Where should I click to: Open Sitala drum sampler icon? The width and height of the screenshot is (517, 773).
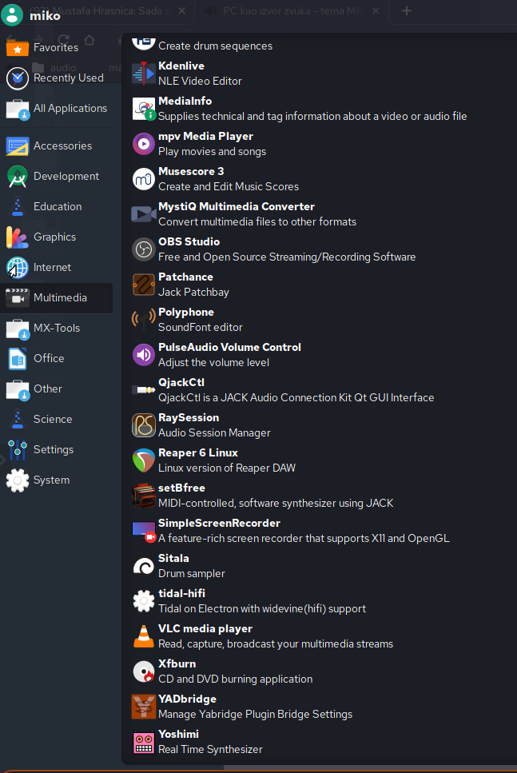coord(143,566)
